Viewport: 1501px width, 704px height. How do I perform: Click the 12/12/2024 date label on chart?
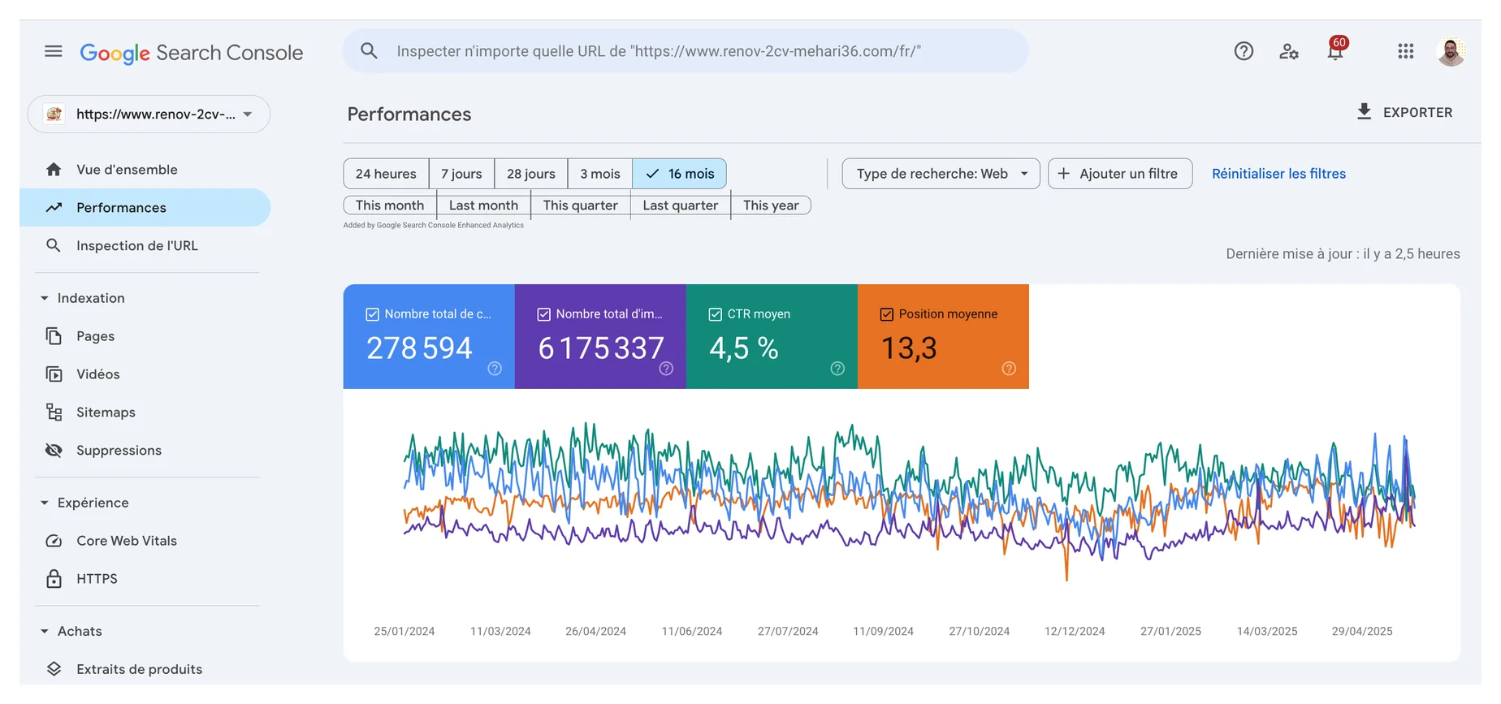[x=1075, y=631]
